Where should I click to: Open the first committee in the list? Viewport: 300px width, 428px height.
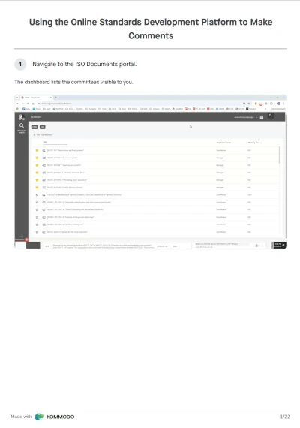coord(65,150)
